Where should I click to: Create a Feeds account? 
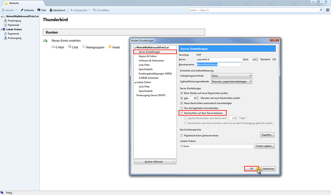pos(114,47)
